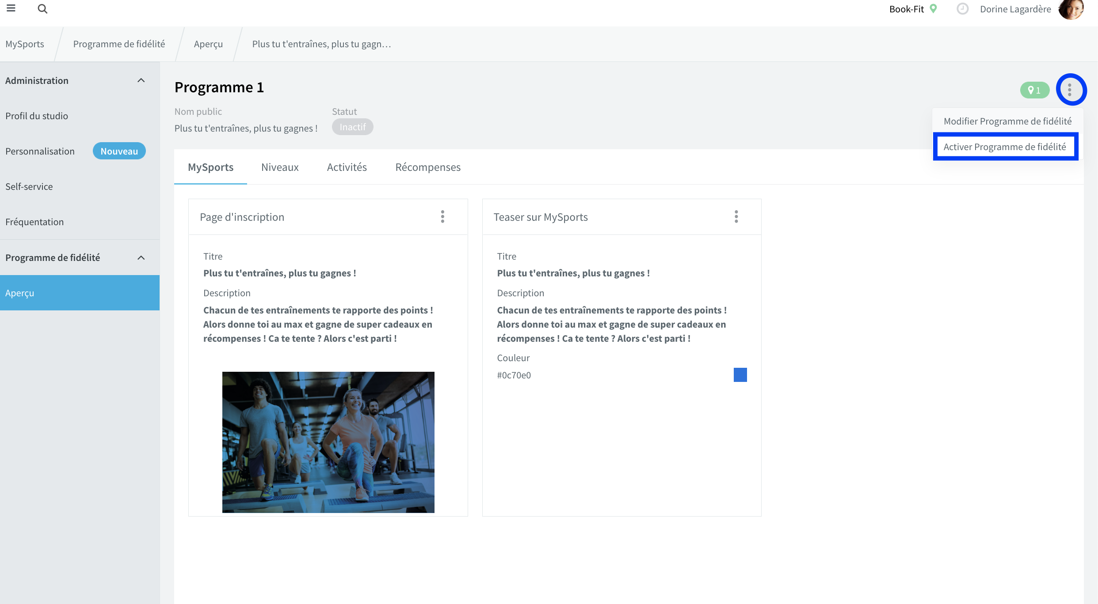Image resolution: width=1098 pixels, height=604 pixels.
Task: Go to MySports breadcrumb
Action: 25,44
